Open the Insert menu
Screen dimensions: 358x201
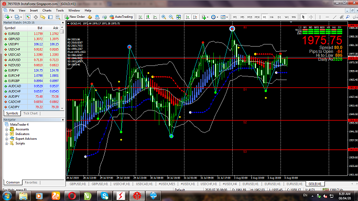click(x=34, y=10)
